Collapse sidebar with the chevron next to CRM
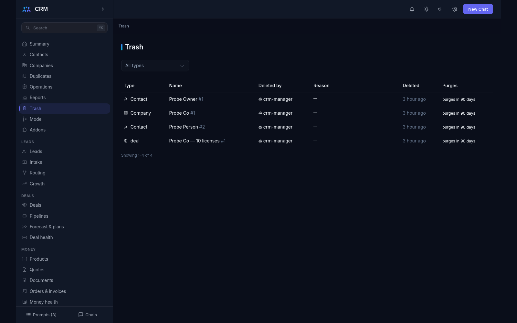This screenshot has height=323, width=517. click(x=103, y=9)
